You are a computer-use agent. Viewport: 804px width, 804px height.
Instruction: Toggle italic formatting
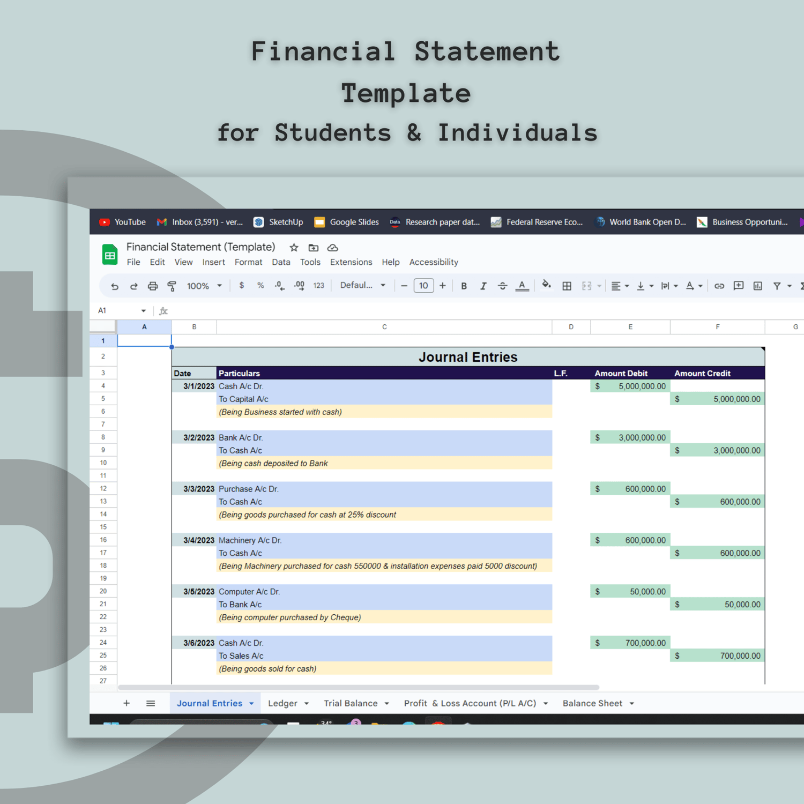483,286
